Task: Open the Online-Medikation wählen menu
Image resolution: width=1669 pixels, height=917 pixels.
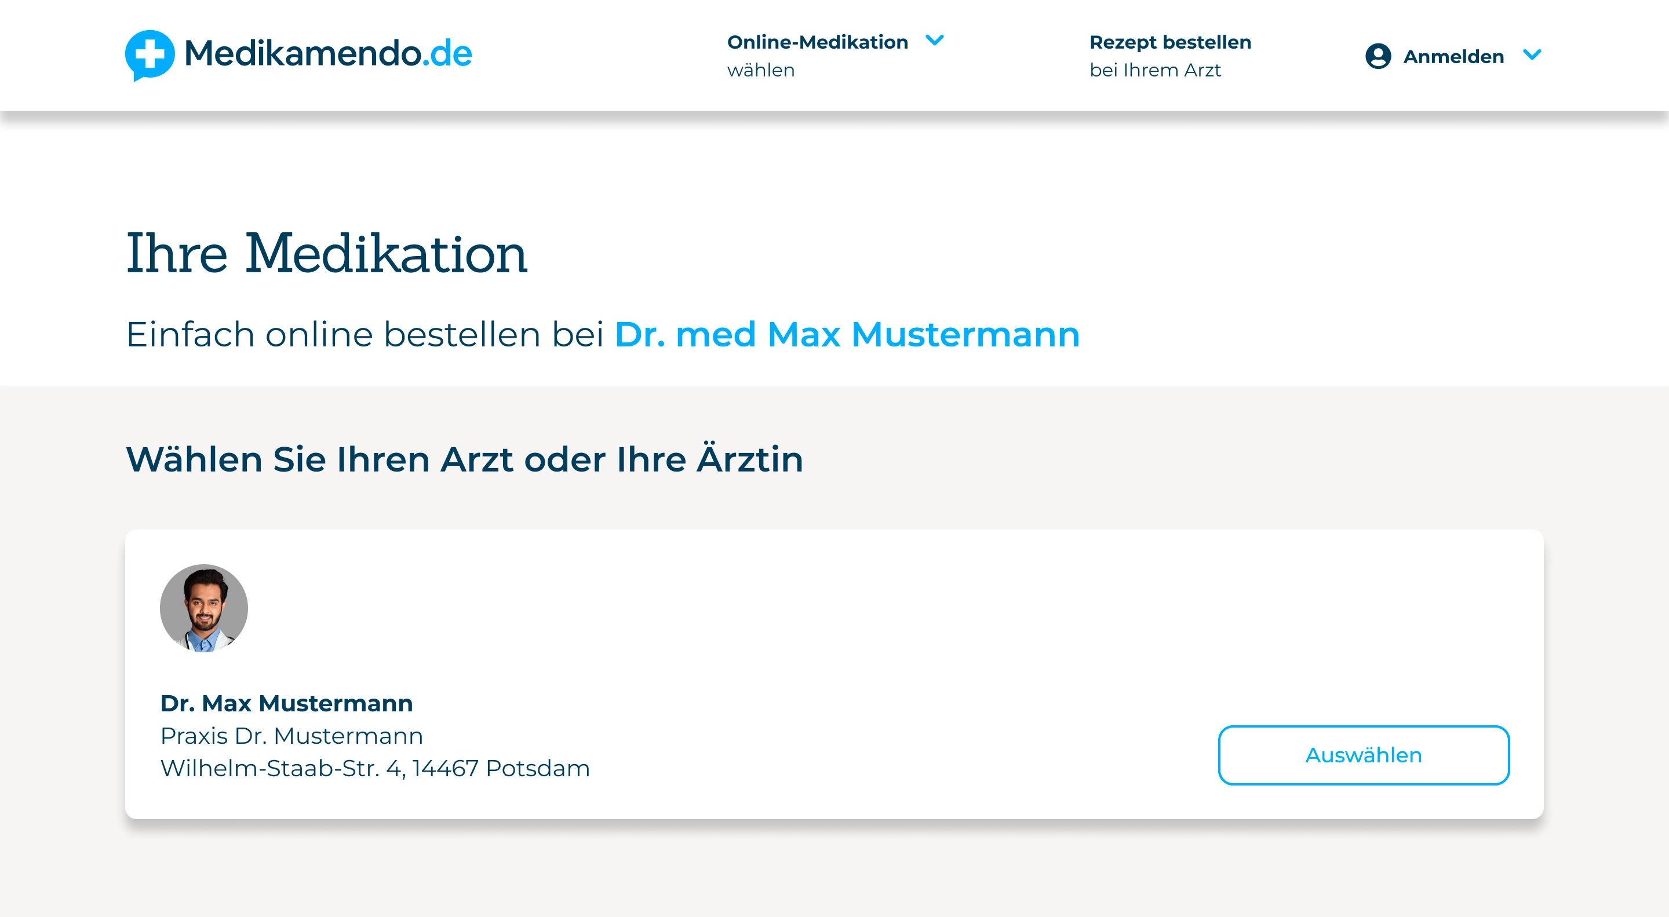Action: [x=835, y=56]
